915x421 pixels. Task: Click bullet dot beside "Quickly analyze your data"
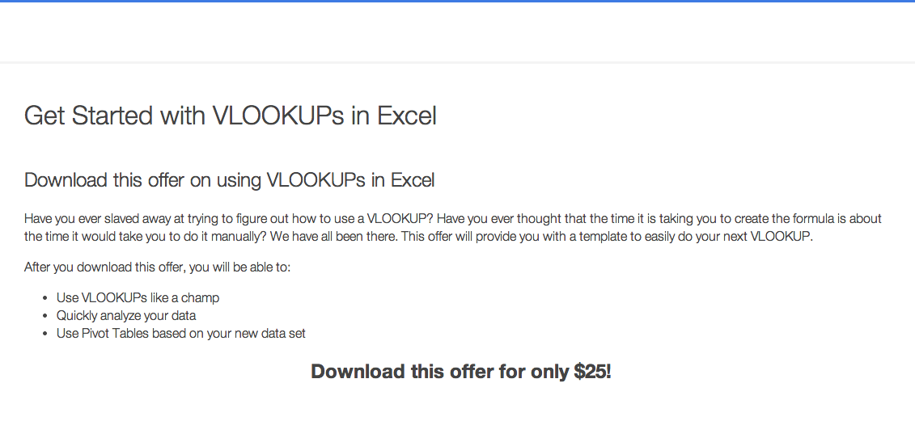(46, 316)
